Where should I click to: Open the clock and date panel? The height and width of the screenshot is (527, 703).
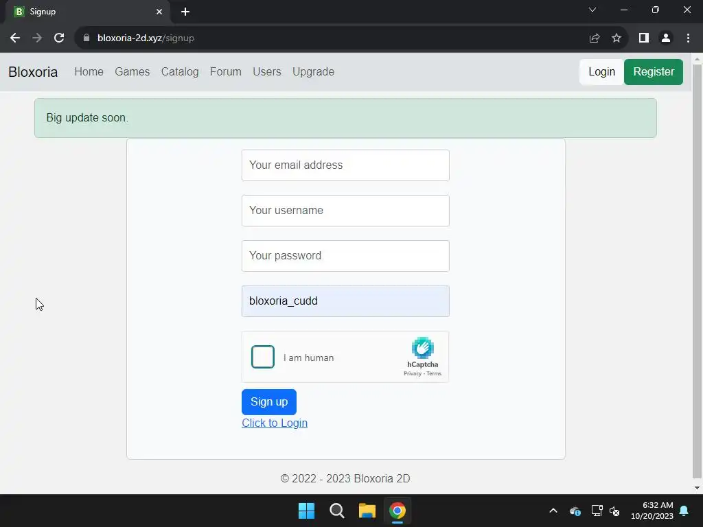click(652, 511)
